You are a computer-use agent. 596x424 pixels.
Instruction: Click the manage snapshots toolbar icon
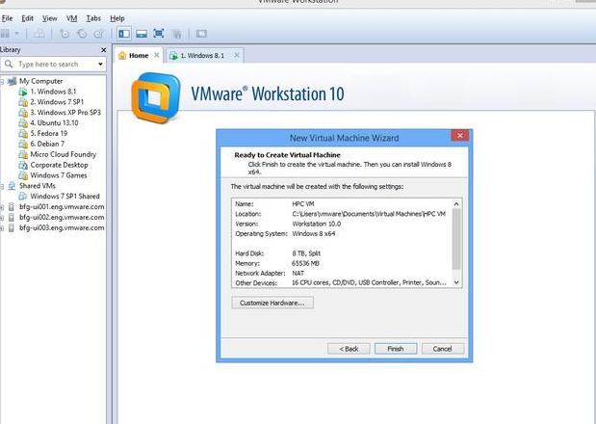[x=99, y=34]
